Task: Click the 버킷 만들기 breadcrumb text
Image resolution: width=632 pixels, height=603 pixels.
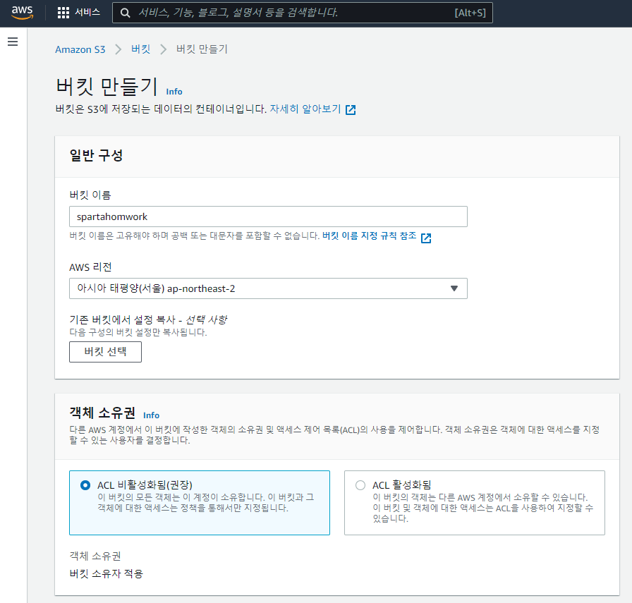Action: coord(202,49)
